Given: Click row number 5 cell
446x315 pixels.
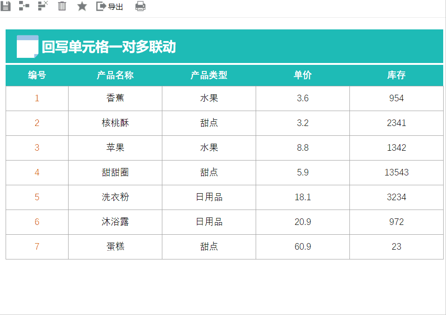Looking at the screenshot, I should pos(37,197).
